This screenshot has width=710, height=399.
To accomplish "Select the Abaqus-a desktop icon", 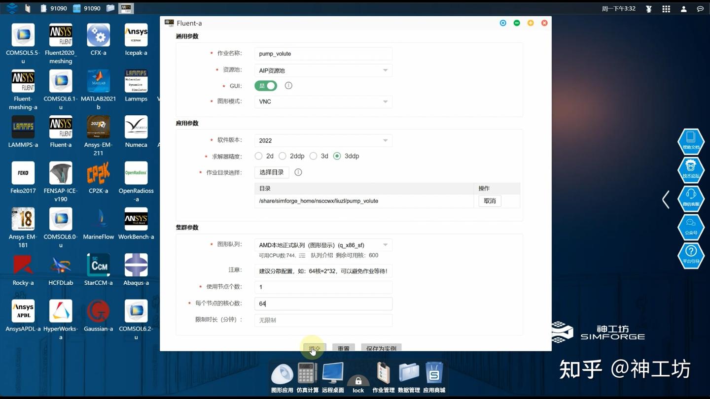I will click(x=136, y=265).
